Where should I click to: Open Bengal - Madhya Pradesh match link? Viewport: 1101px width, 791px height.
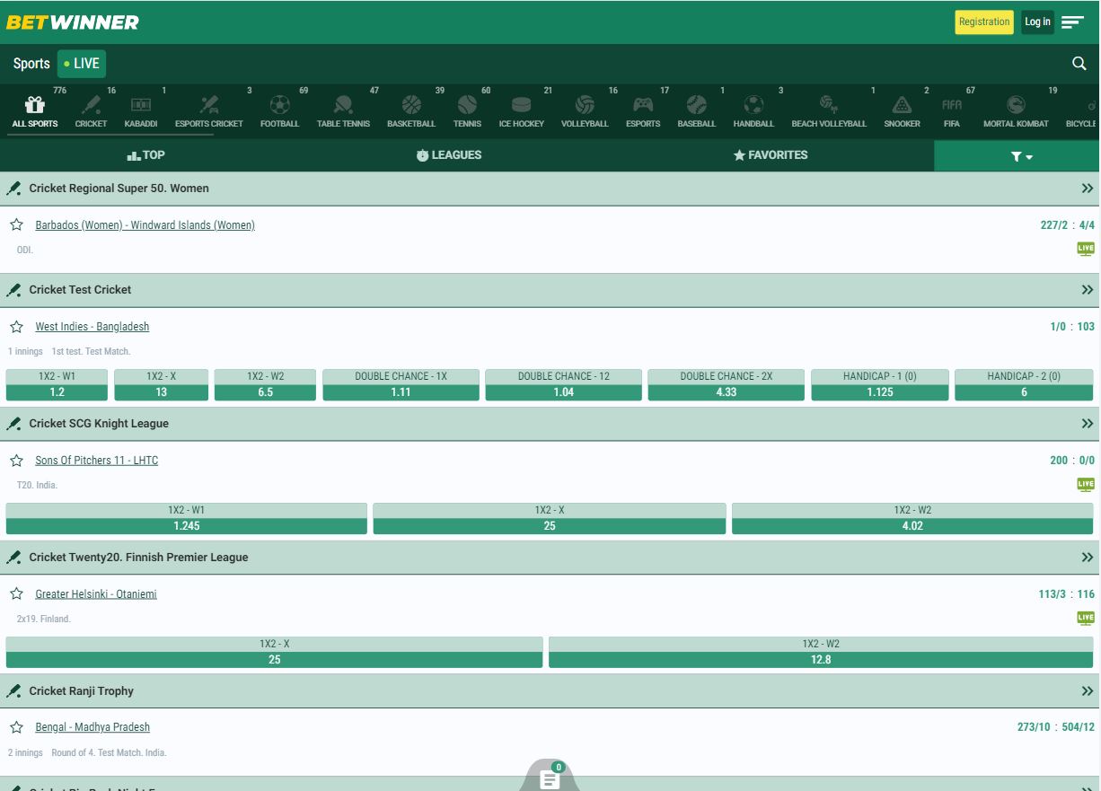(x=92, y=727)
